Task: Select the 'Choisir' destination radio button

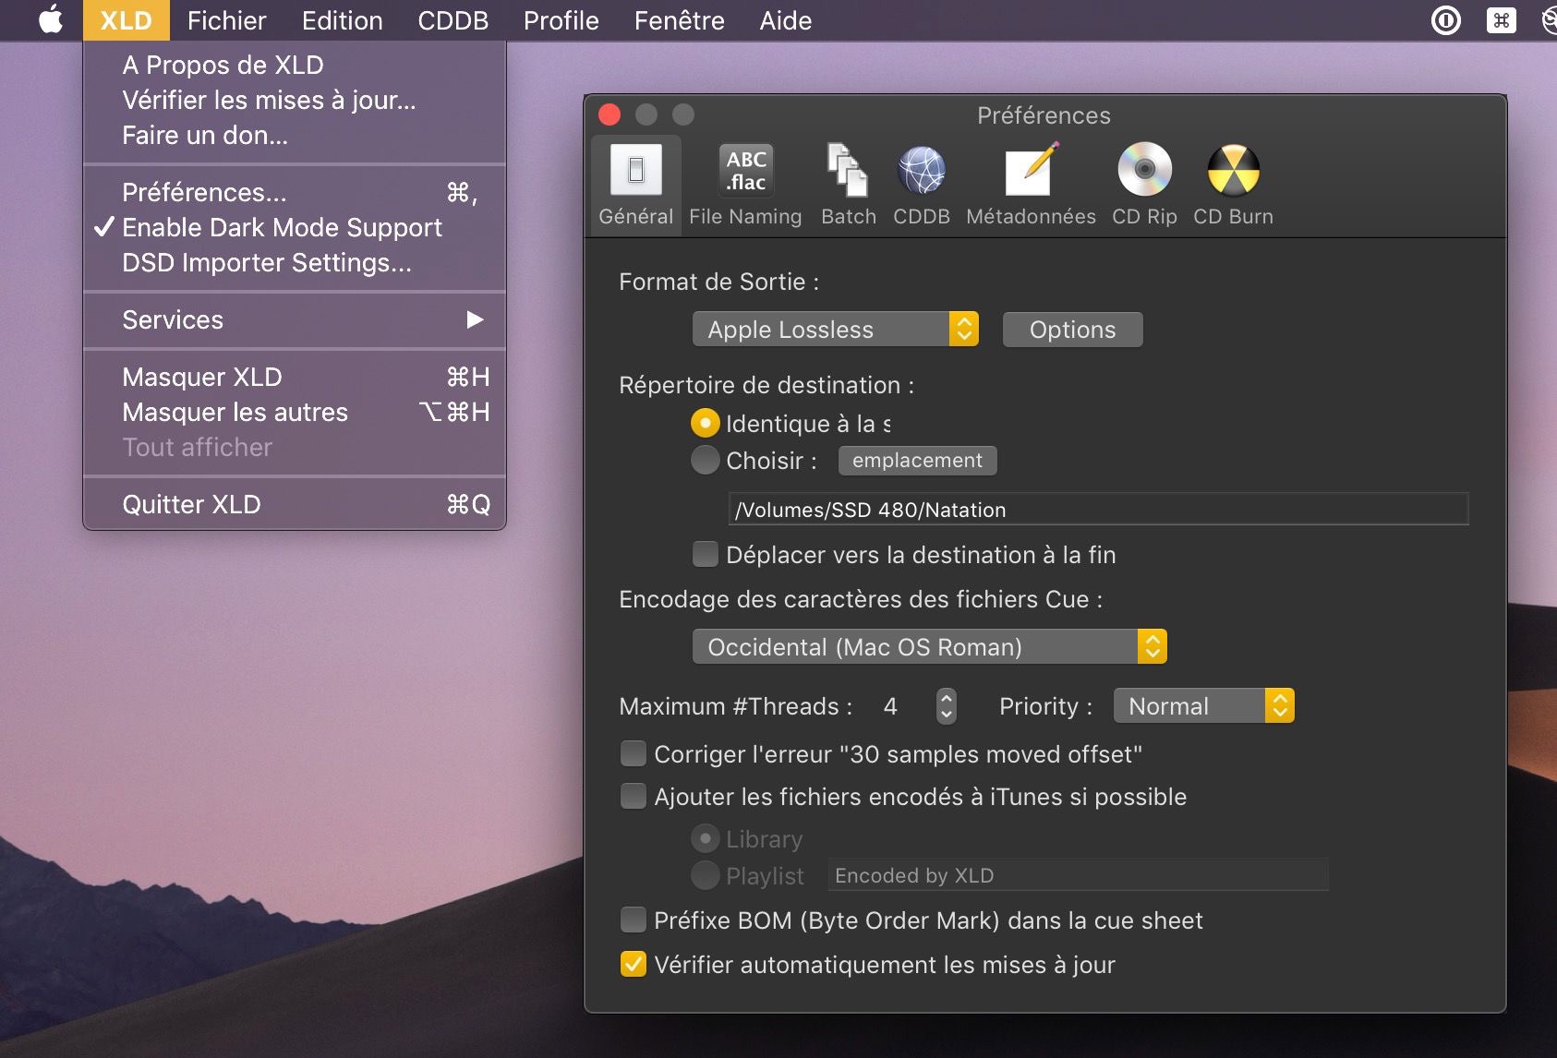Action: tap(706, 460)
